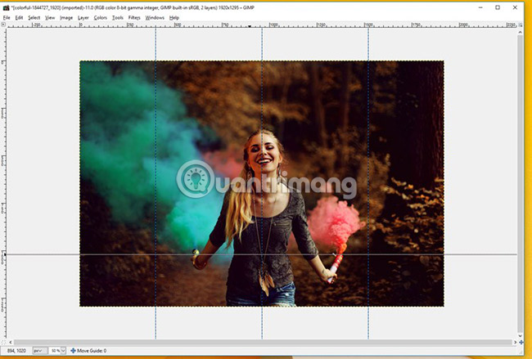The height and width of the screenshot is (359, 532).
Task: Open the Layer menu
Action: (83, 17)
